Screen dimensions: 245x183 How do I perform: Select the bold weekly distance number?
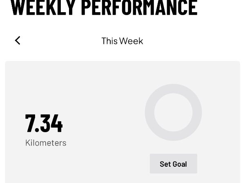(44, 124)
